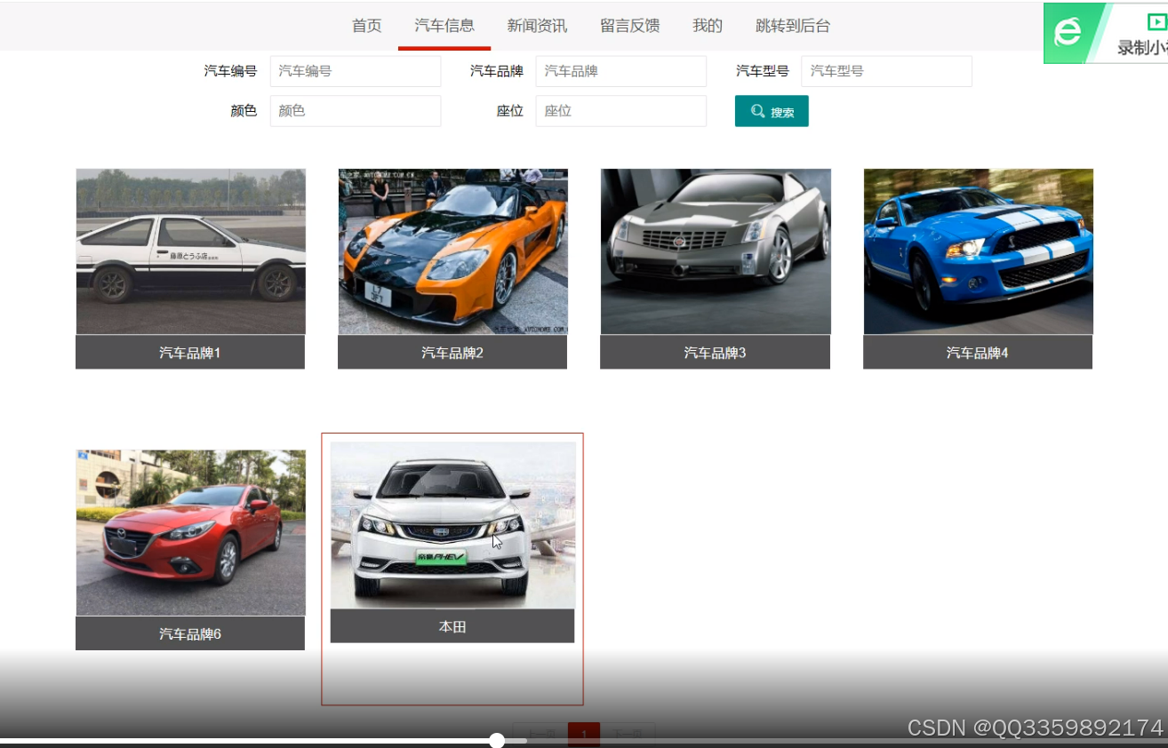The height and width of the screenshot is (748, 1168).
Task: Open the blue Mustang car thumbnail
Action: tap(978, 251)
